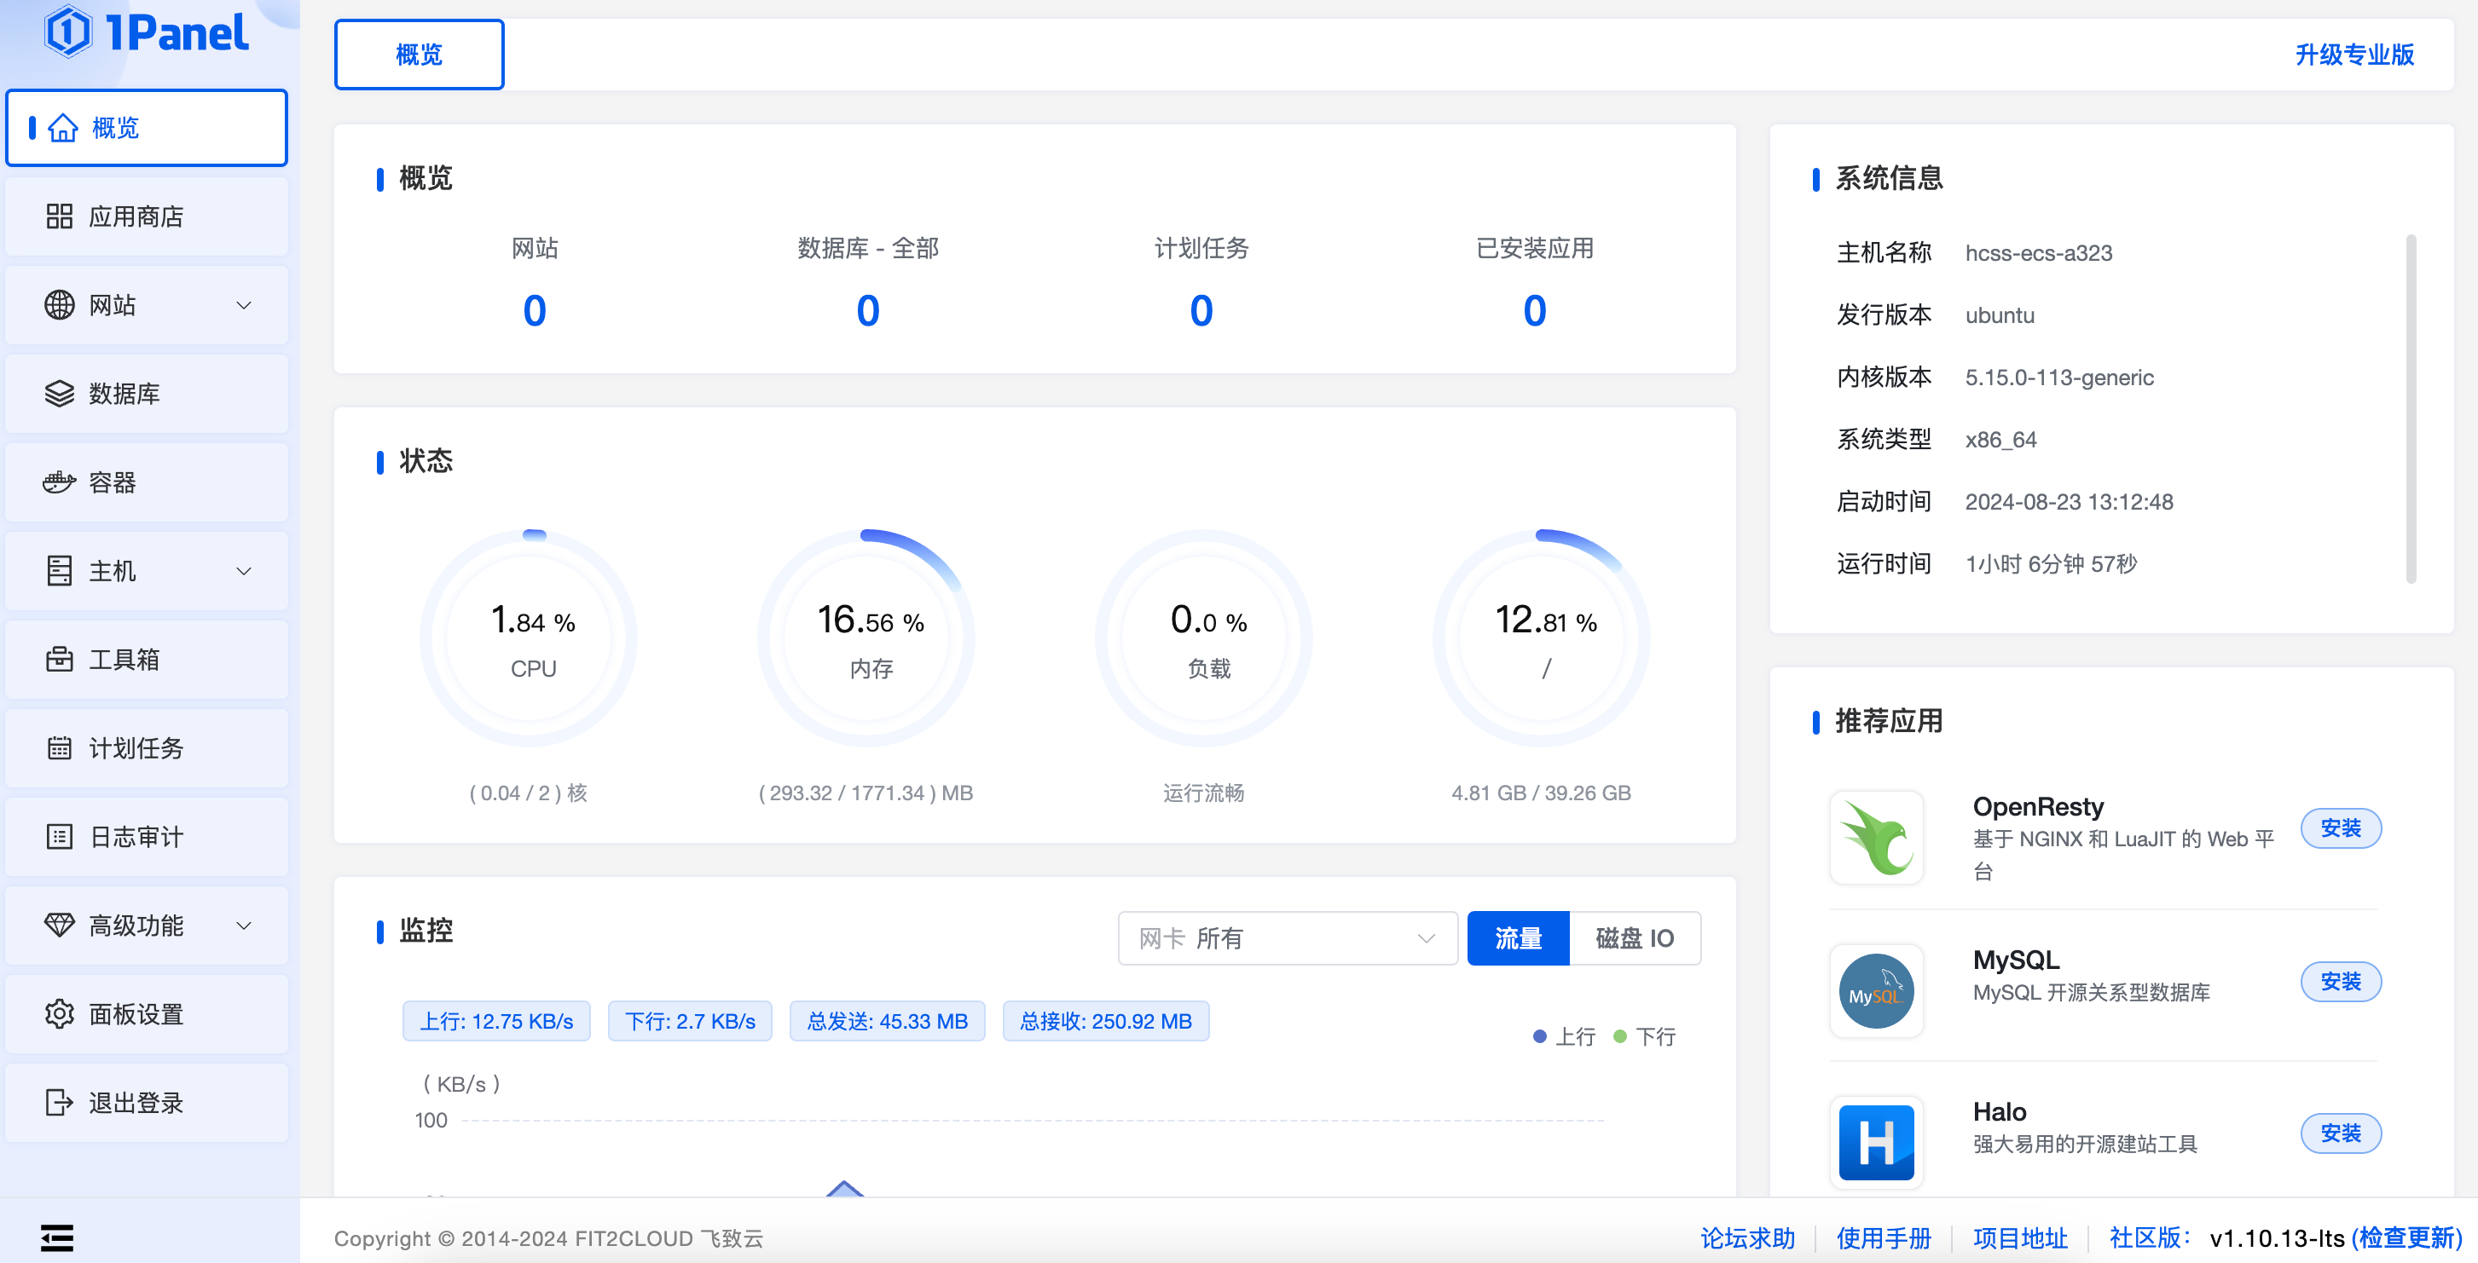Open the 网卡 所有 dropdown
The height and width of the screenshot is (1263, 2478).
coord(1286,938)
